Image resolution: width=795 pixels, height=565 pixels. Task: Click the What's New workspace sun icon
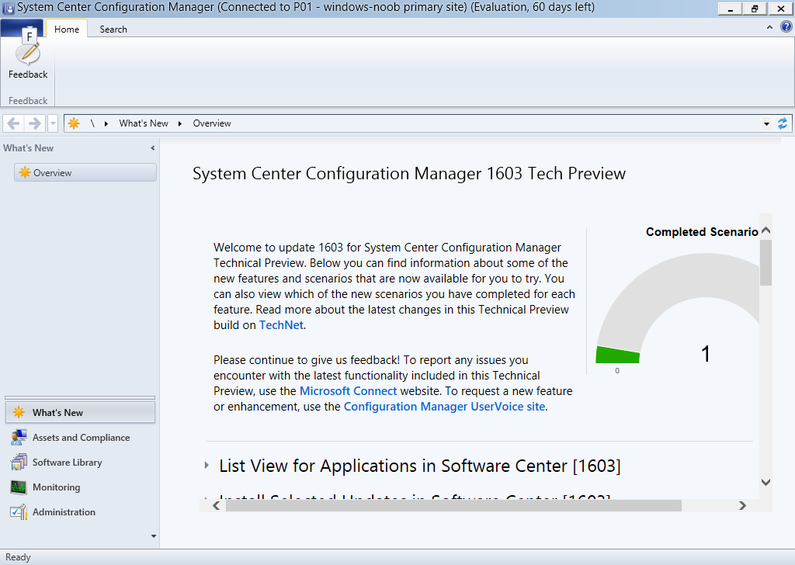point(19,412)
